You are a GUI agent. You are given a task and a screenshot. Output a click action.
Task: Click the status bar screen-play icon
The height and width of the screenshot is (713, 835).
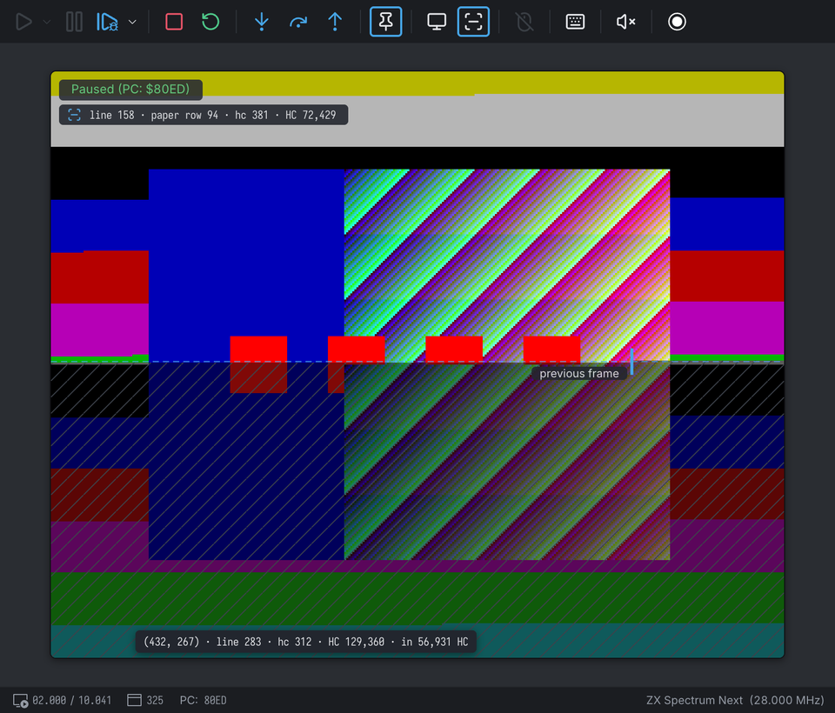coord(20,700)
